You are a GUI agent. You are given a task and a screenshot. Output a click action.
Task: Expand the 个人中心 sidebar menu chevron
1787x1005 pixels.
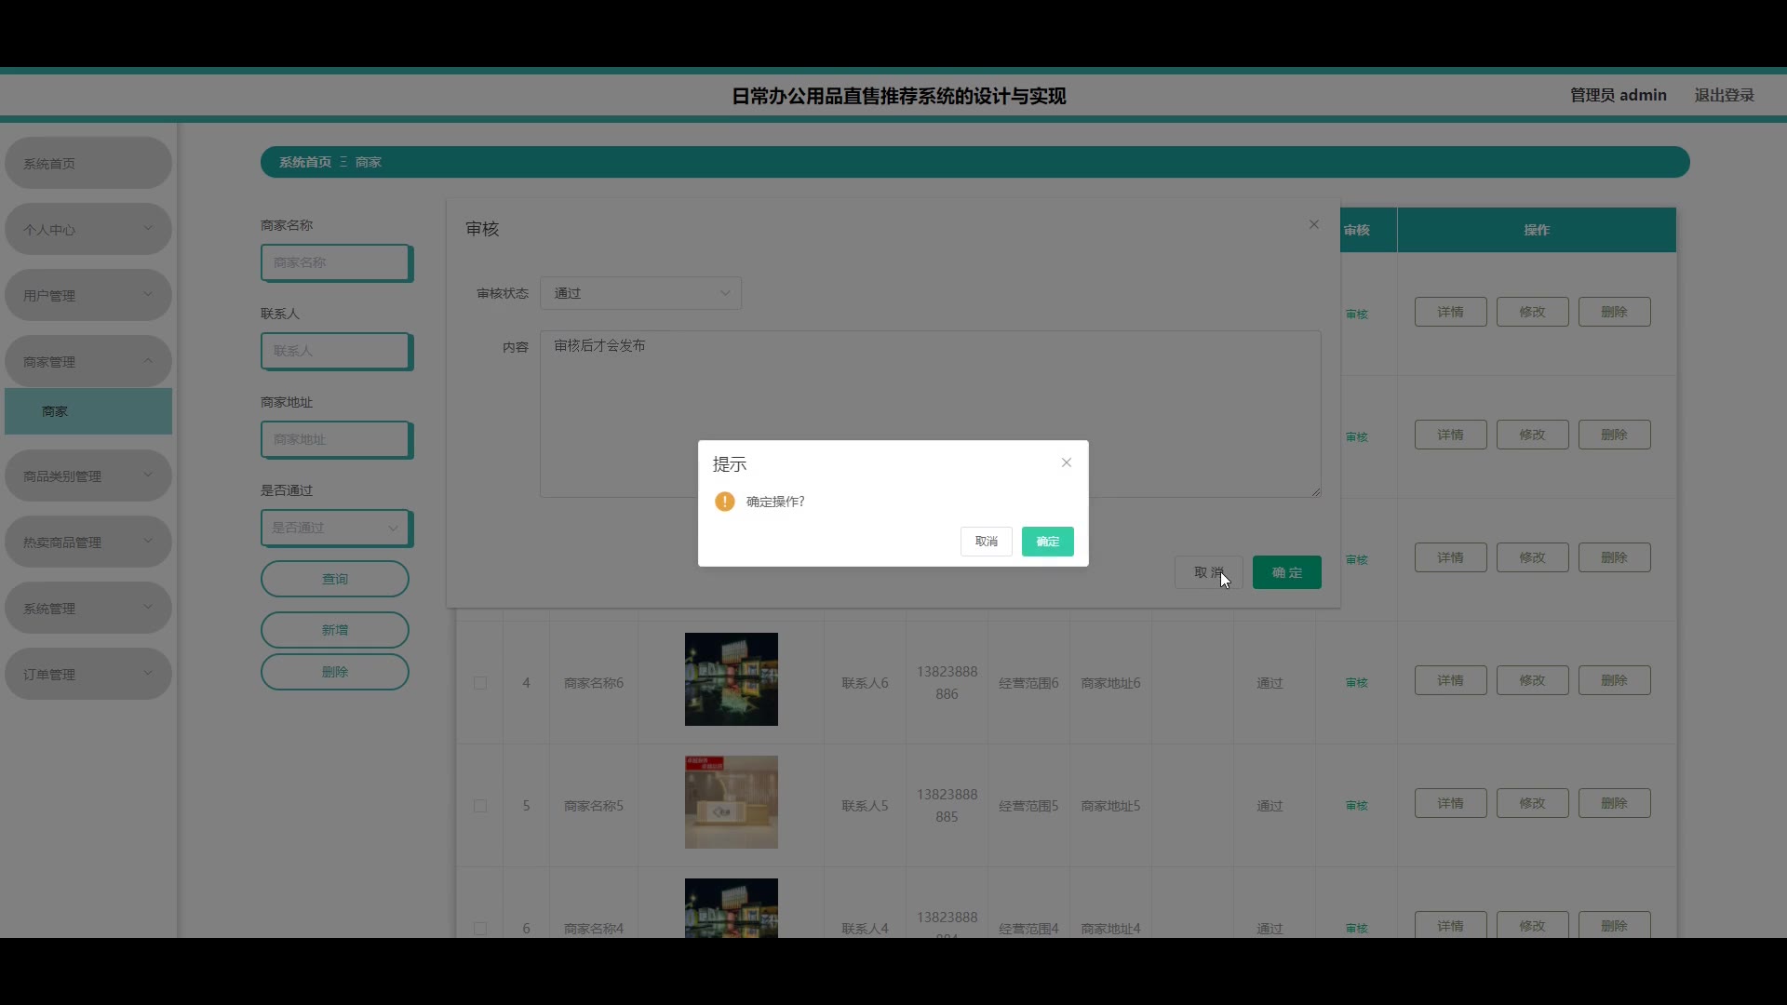[x=148, y=229]
